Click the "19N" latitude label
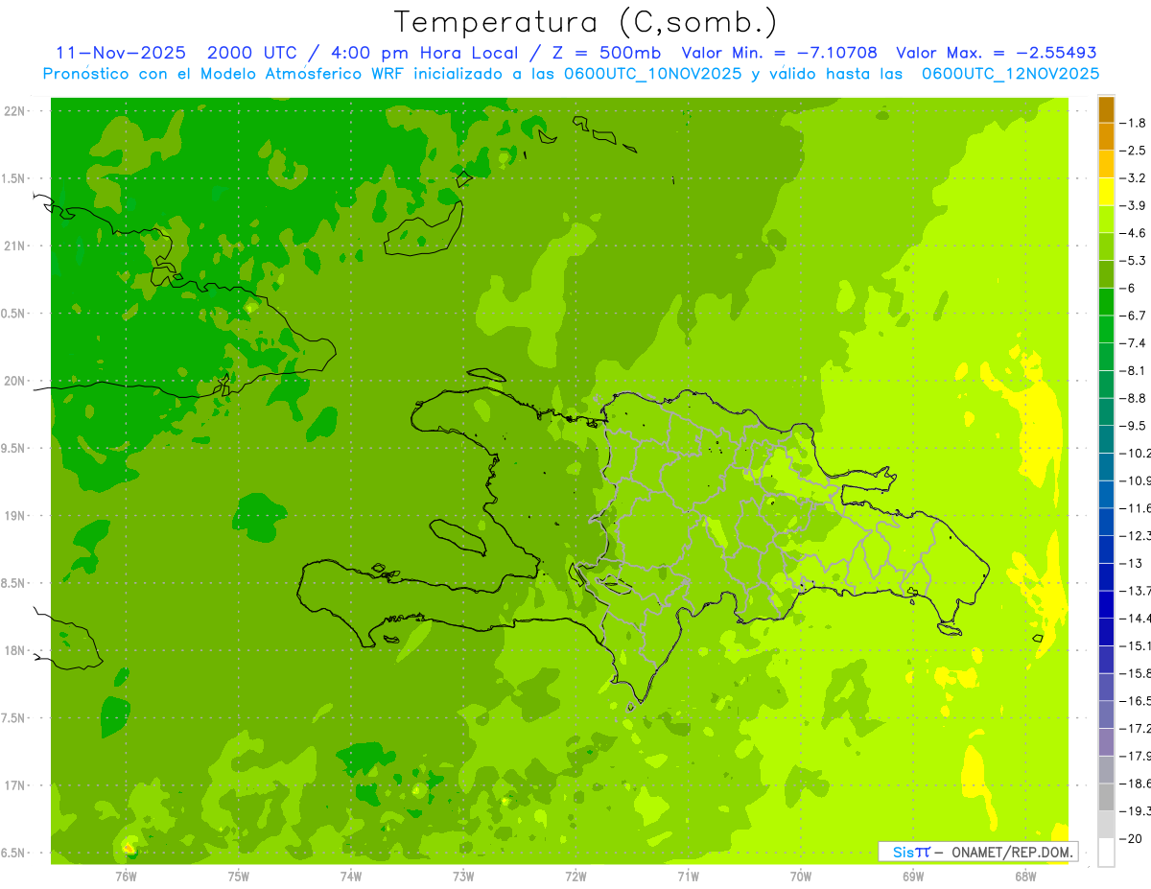The image size is (1151, 889). (x=15, y=516)
